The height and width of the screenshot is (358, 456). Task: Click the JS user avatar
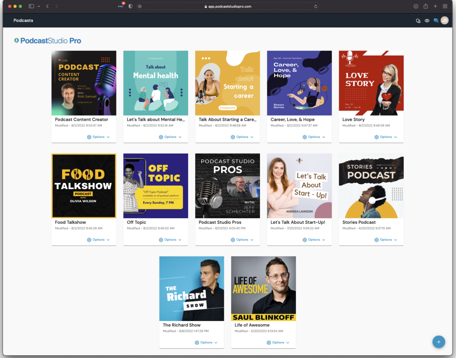coord(445,21)
